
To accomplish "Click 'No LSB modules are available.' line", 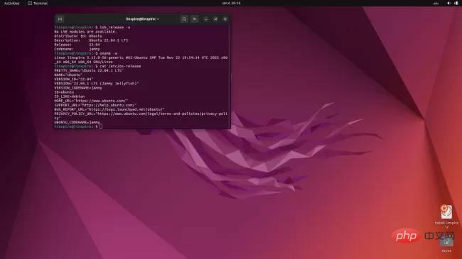I will [85, 32].
